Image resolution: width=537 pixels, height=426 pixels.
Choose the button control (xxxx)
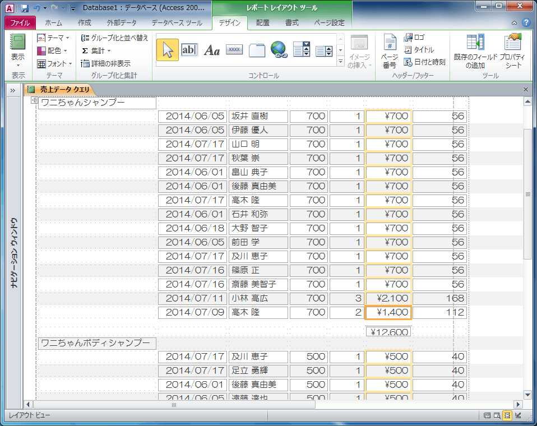click(x=234, y=50)
